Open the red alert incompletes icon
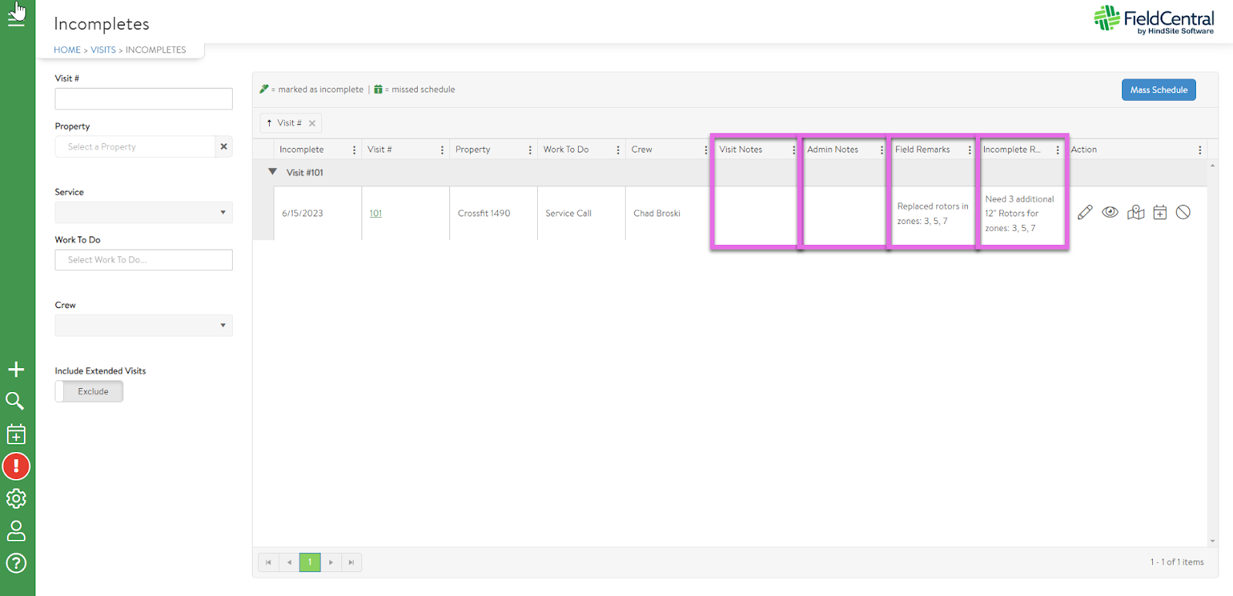This screenshot has width=1233, height=596. [16, 466]
